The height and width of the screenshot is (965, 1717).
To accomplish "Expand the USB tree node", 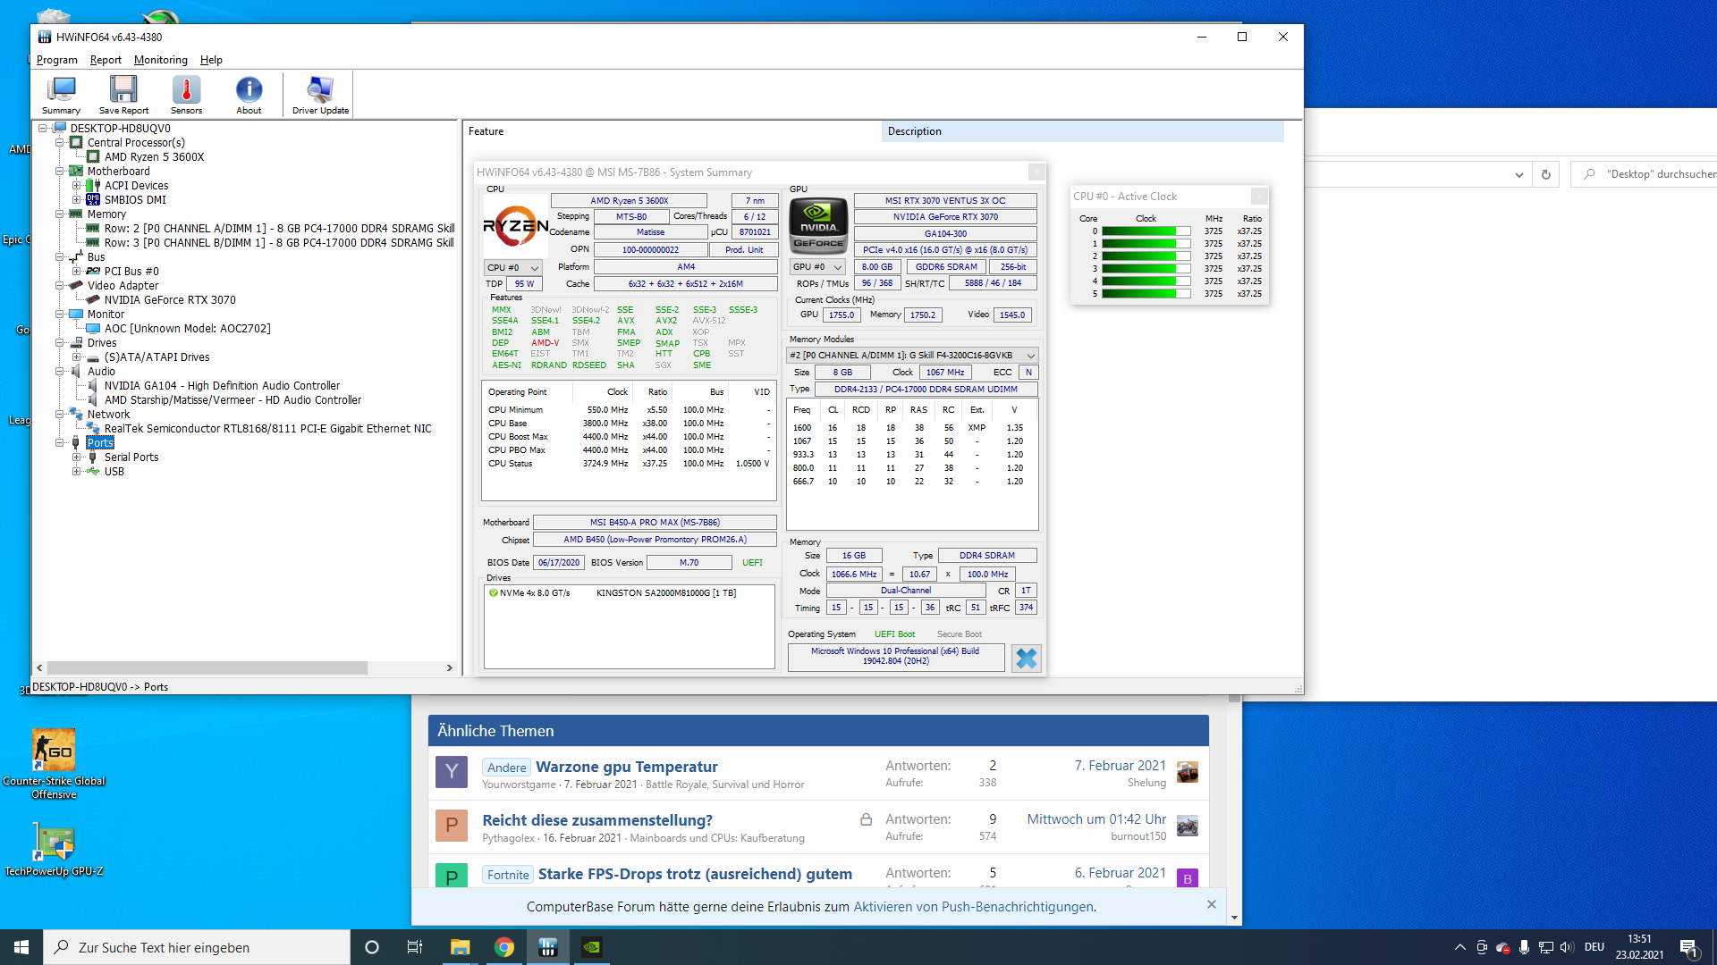I will 77,472.
